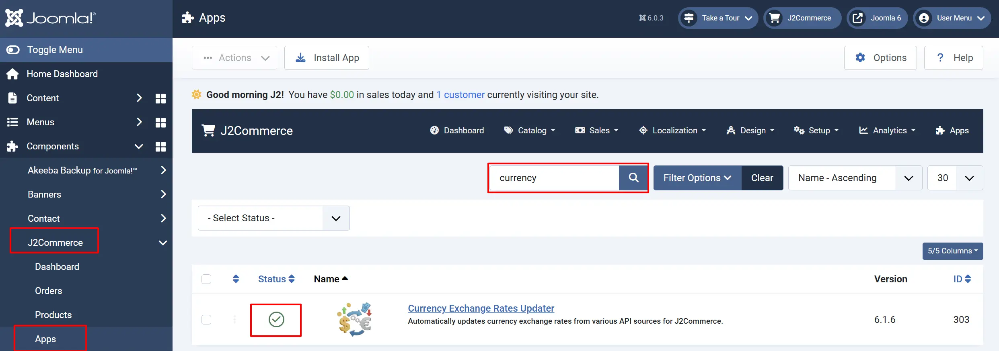This screenshot has height=351, width=999.
Task: Open the Take a Tour dropdown
Action: 718,18
